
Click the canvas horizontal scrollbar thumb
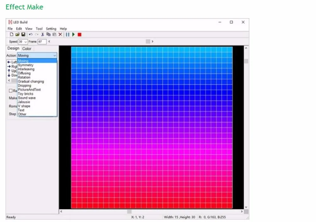[x=129, y=211]
